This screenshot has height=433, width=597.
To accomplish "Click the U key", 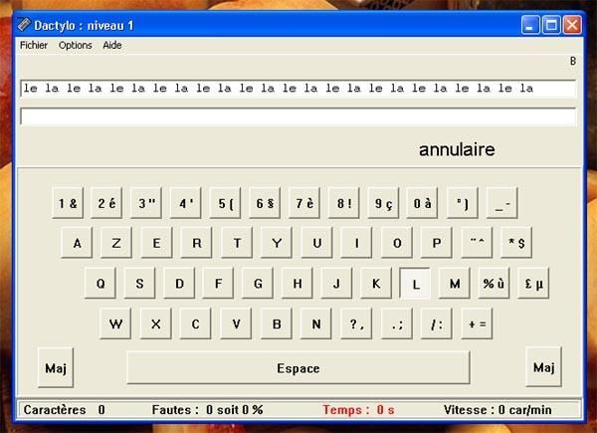I will coord(316,243).
